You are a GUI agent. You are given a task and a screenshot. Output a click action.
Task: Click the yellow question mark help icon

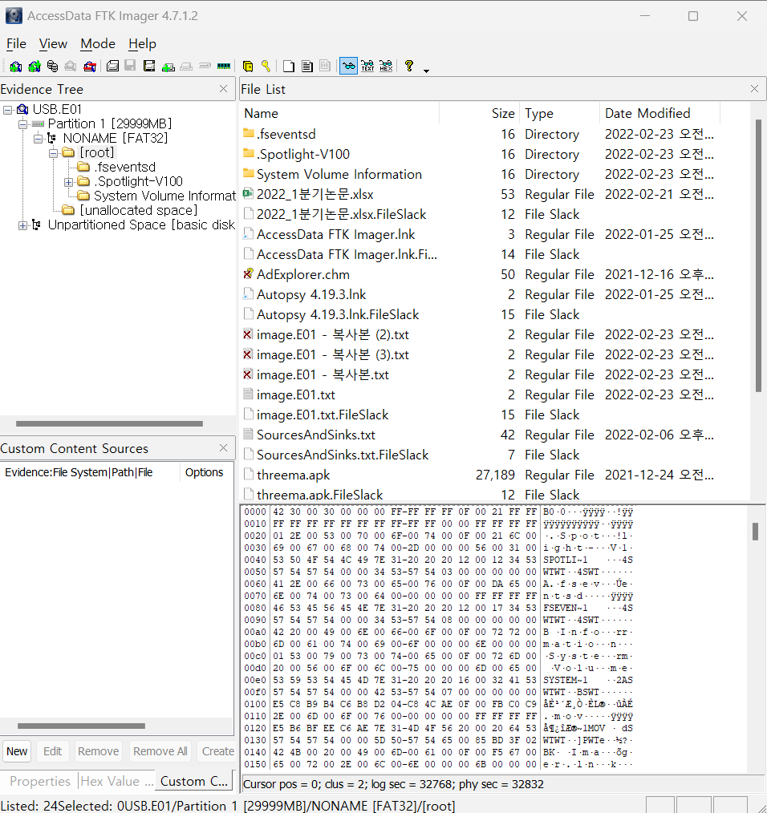409,66
